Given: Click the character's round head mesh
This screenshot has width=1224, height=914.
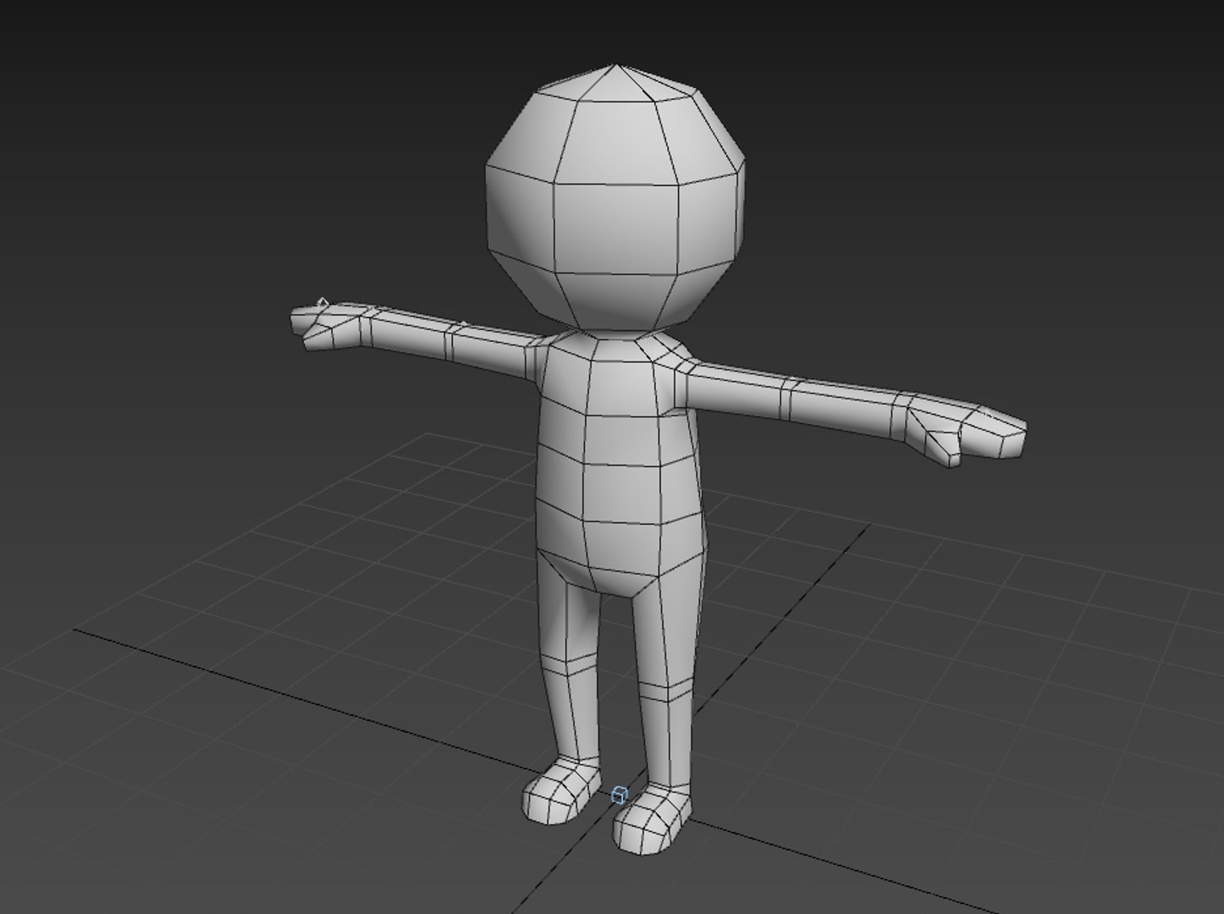Looking at the screenshot, I should 616,198.
